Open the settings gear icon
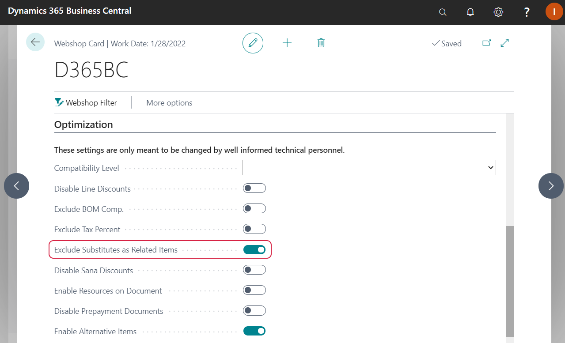This screenshot has height=343, width=565. (498, 12)
